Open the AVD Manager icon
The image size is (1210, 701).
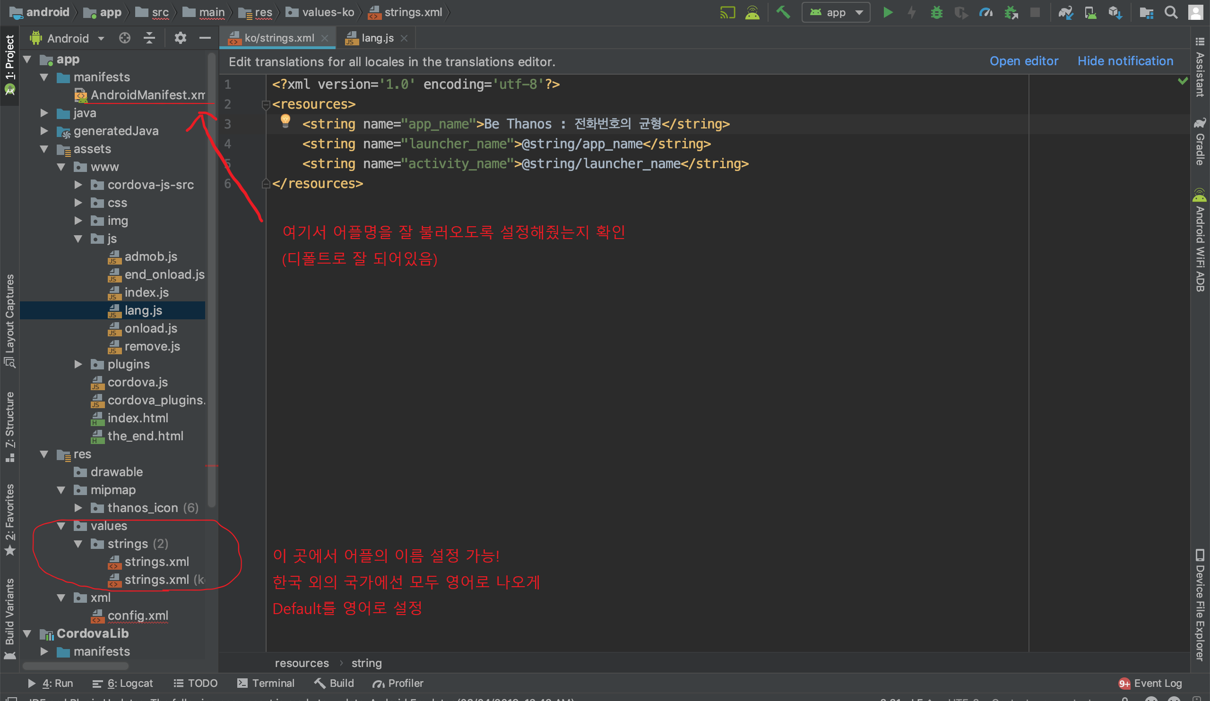(x=1090, y=12)
